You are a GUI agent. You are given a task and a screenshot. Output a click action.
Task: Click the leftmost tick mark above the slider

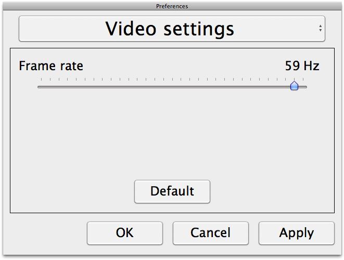[41, 80]
